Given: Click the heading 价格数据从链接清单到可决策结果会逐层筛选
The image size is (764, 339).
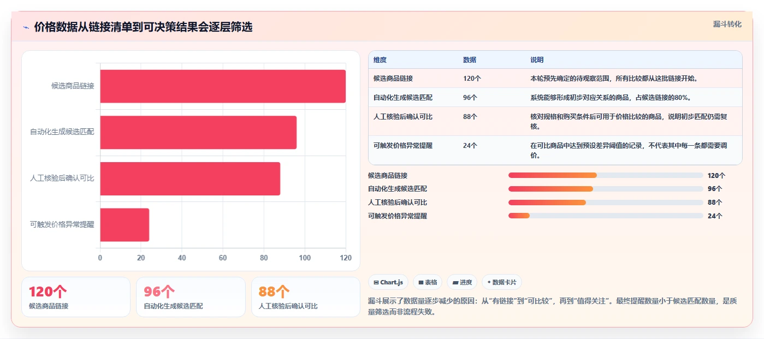Looking at the screenshot, I should [x=143, y=27].
